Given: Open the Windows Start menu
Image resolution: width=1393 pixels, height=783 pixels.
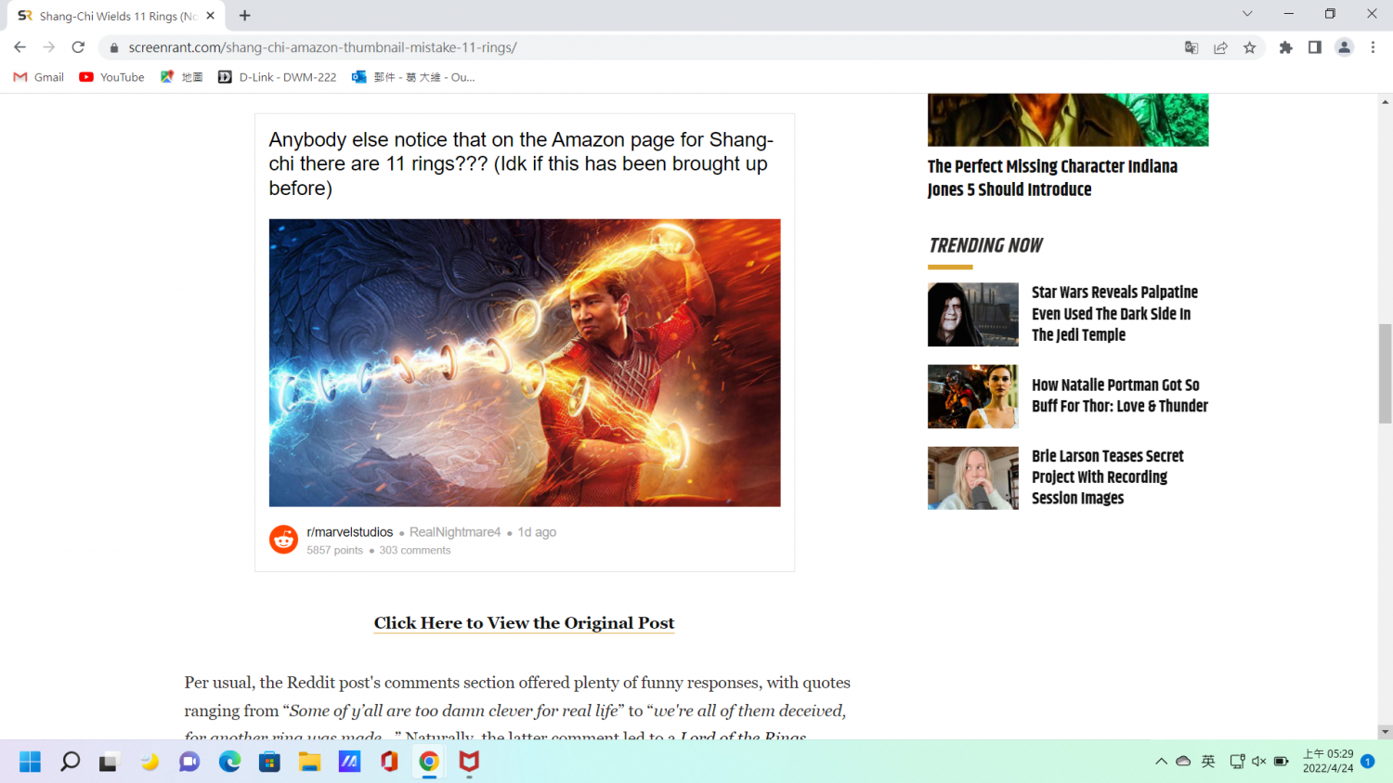Looking at the screenshot, I should (x=30, y=762).
